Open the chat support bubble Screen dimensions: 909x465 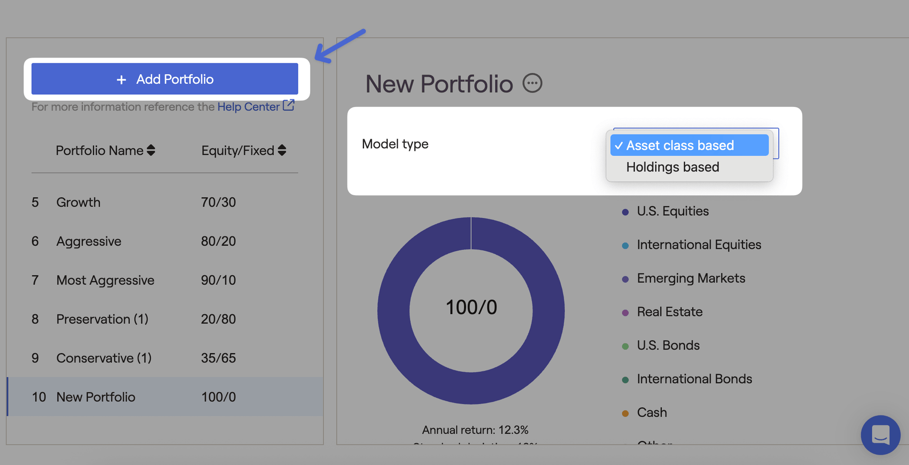point(880,435)
